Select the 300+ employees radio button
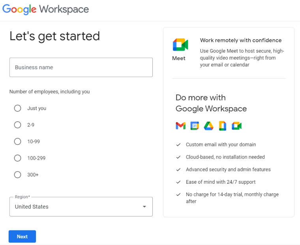Image resolution: width=300 pixels, height=245 pixels. [18, 175]
